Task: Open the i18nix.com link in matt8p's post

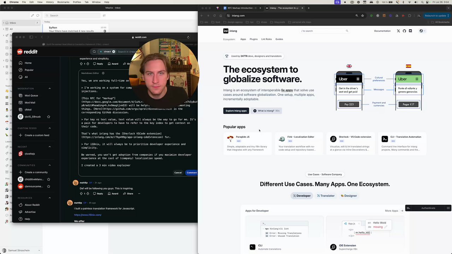Action: [x=88, y=215]
